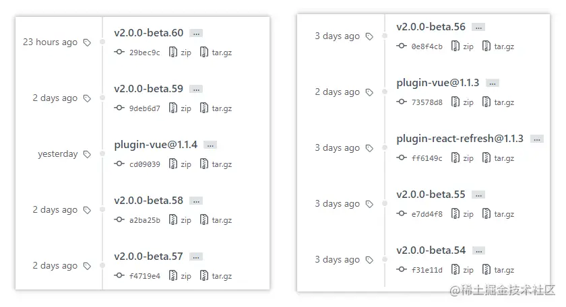
Task: Click the commit icon next to e7dd4f8
Action: pyautogui.click(x=402, y=214)
